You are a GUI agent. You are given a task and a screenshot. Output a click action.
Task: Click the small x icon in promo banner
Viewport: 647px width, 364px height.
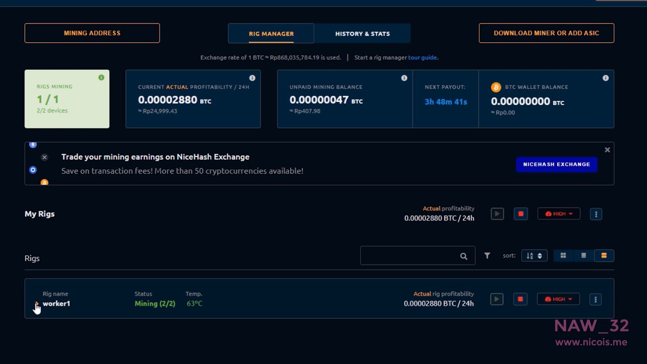44,157
